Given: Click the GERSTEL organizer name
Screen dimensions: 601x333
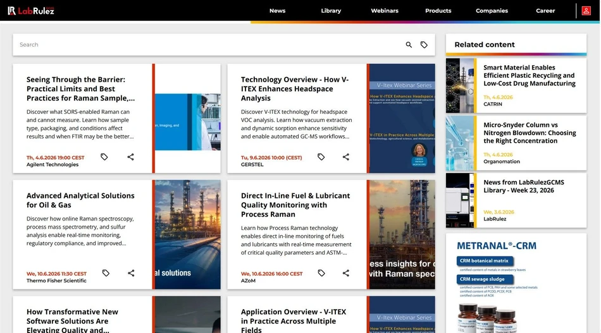Looking at the screenshot, I should pos(252,164).
